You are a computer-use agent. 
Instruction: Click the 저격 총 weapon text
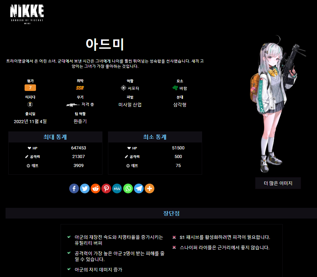point(88,104)
